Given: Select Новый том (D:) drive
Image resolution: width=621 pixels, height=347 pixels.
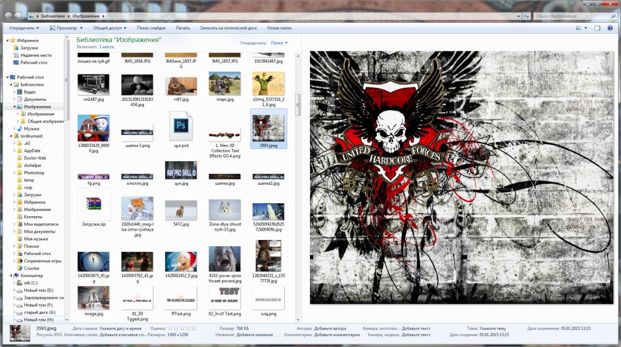Looking at the screenshot, I should 38,290.
